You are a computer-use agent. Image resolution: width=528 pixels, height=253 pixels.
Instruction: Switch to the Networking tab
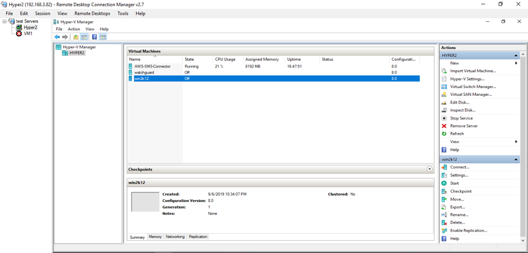click(x=175, y=237)
